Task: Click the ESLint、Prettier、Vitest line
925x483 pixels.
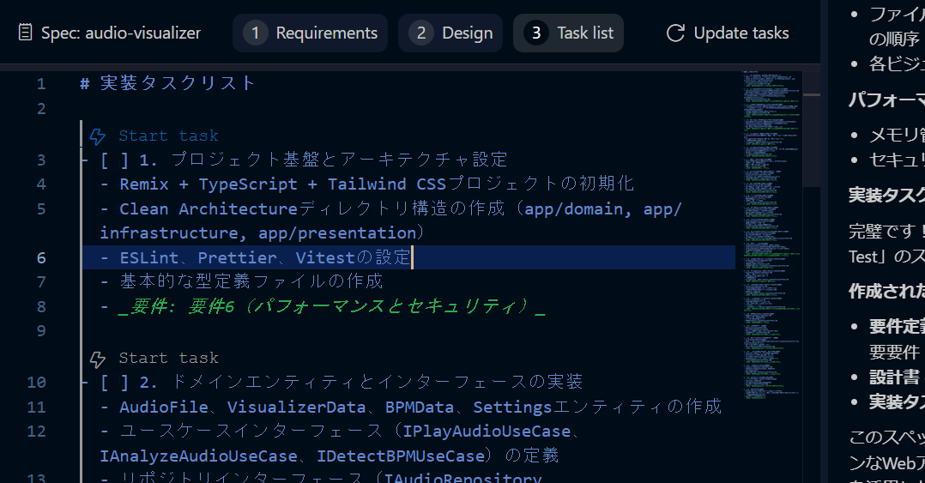Action: click(x=256, y=257)
